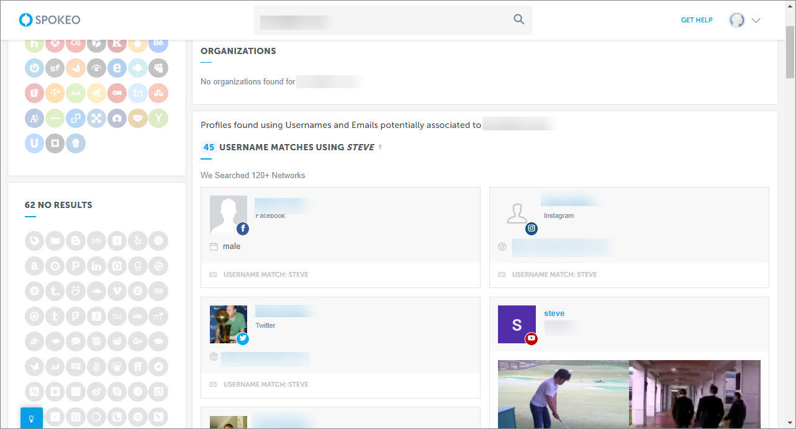Click the 'male' gender text
Image resolution: width=796 pixels, height=429 pixels.
pyautogui.click(x=232, y=246)
